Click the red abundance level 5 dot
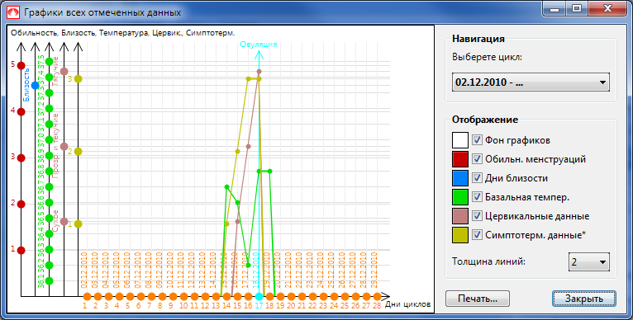Screen dimensions: 633x320 tap(21, 65)
